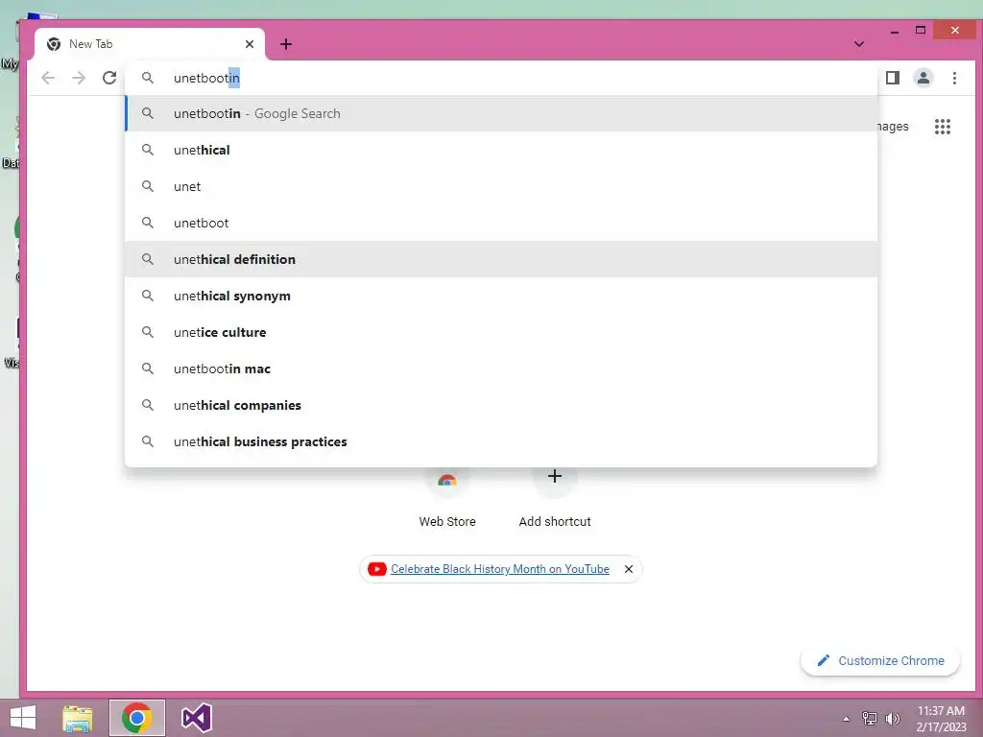
Task: Click search icon beside 'unet' suggestion
Action: [147, 186]
